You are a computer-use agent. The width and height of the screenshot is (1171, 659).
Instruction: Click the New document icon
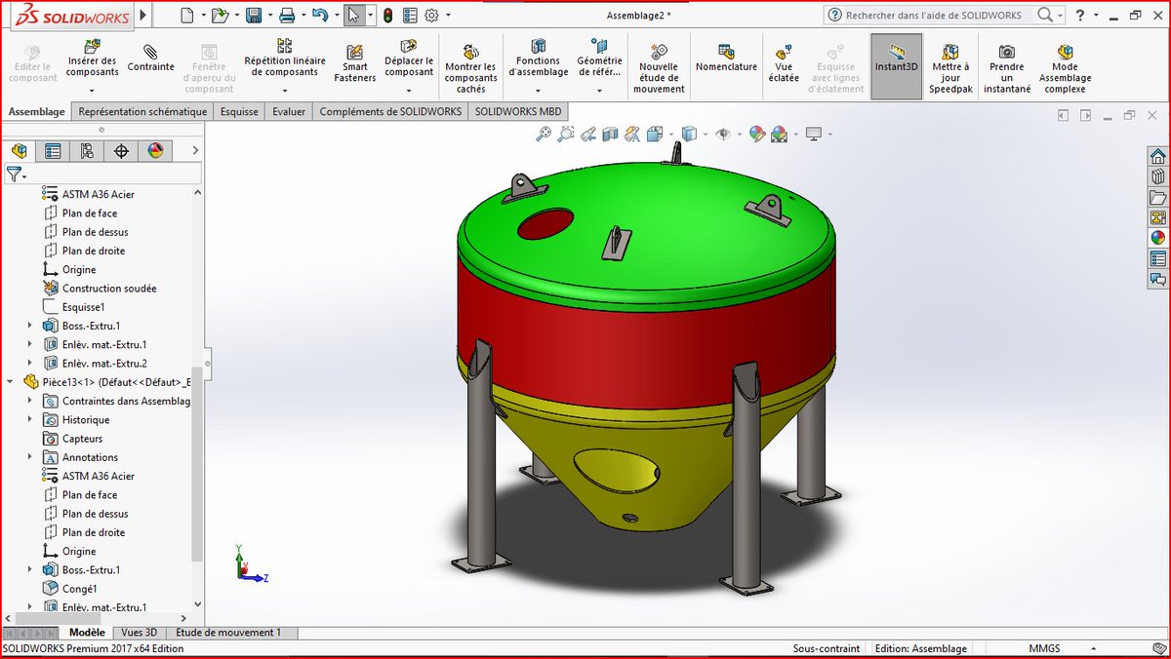click(188, 15)
